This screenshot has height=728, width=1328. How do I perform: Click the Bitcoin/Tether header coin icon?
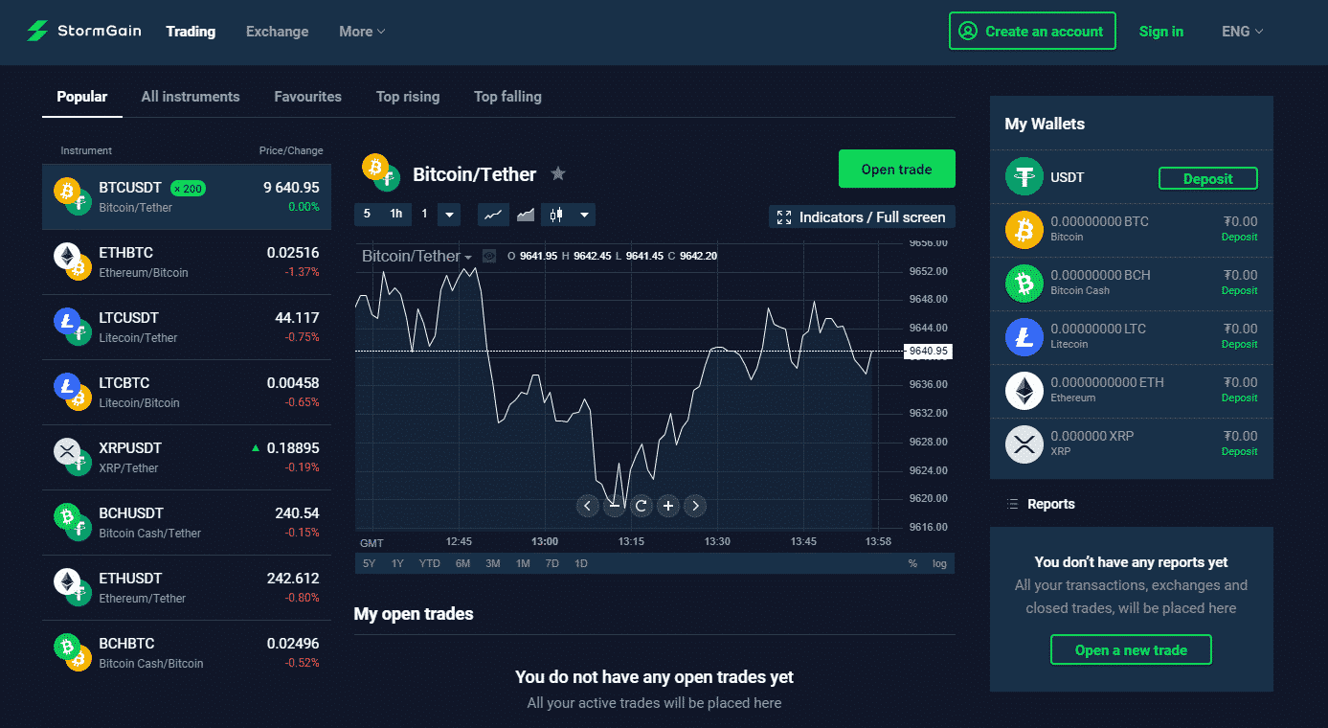(x=380, y=172)
